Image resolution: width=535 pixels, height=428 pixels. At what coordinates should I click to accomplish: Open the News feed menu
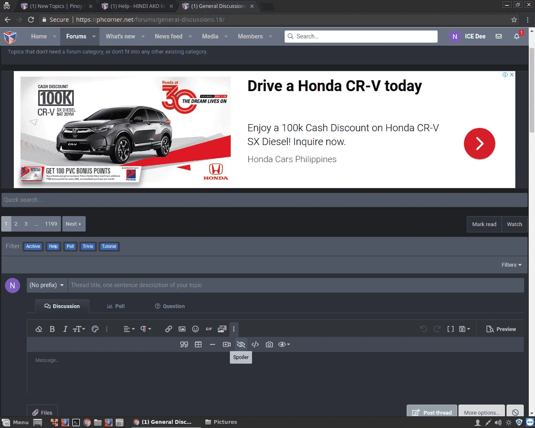(x=168, y=36)
